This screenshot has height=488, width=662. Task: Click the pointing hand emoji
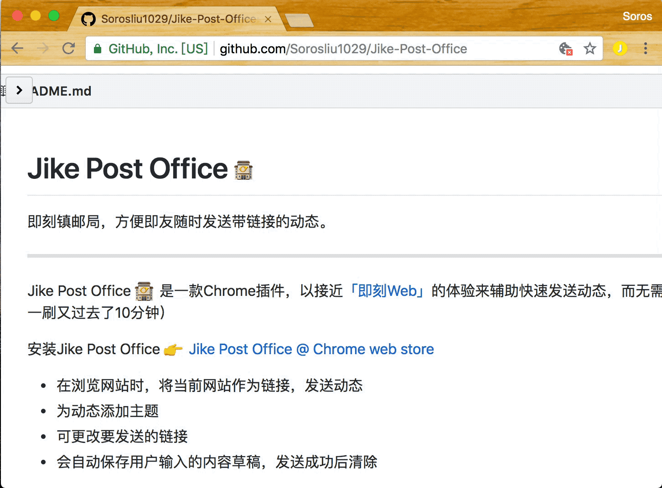pyautogui.click(x=173, y=350)
